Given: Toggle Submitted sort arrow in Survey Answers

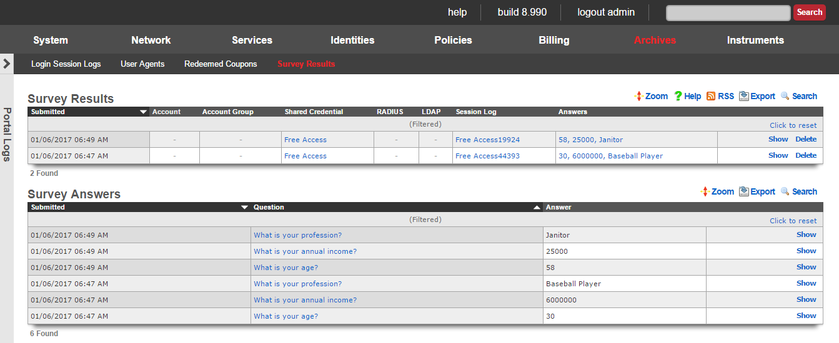Looking at the screenshot, I should pos(244,208).
